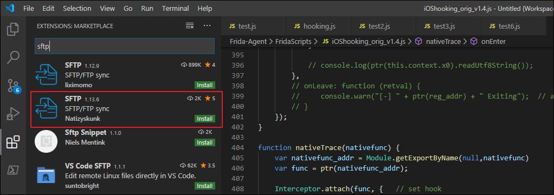Switch to the hooking.js editor tab
554x195 pixels.
click(318, 26)
